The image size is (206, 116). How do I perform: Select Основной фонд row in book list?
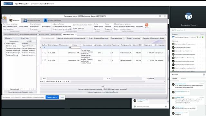(20, 46)
